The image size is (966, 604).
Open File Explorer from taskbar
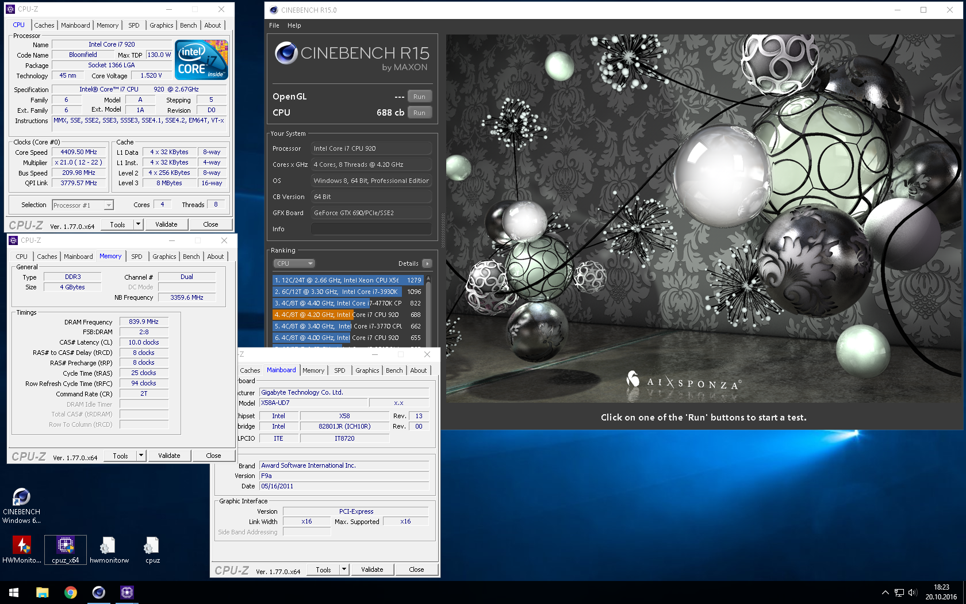(43, 592)
